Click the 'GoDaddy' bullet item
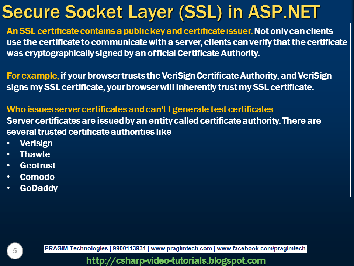The height and width of the screenshot is (266, 354). coord(39,188)
